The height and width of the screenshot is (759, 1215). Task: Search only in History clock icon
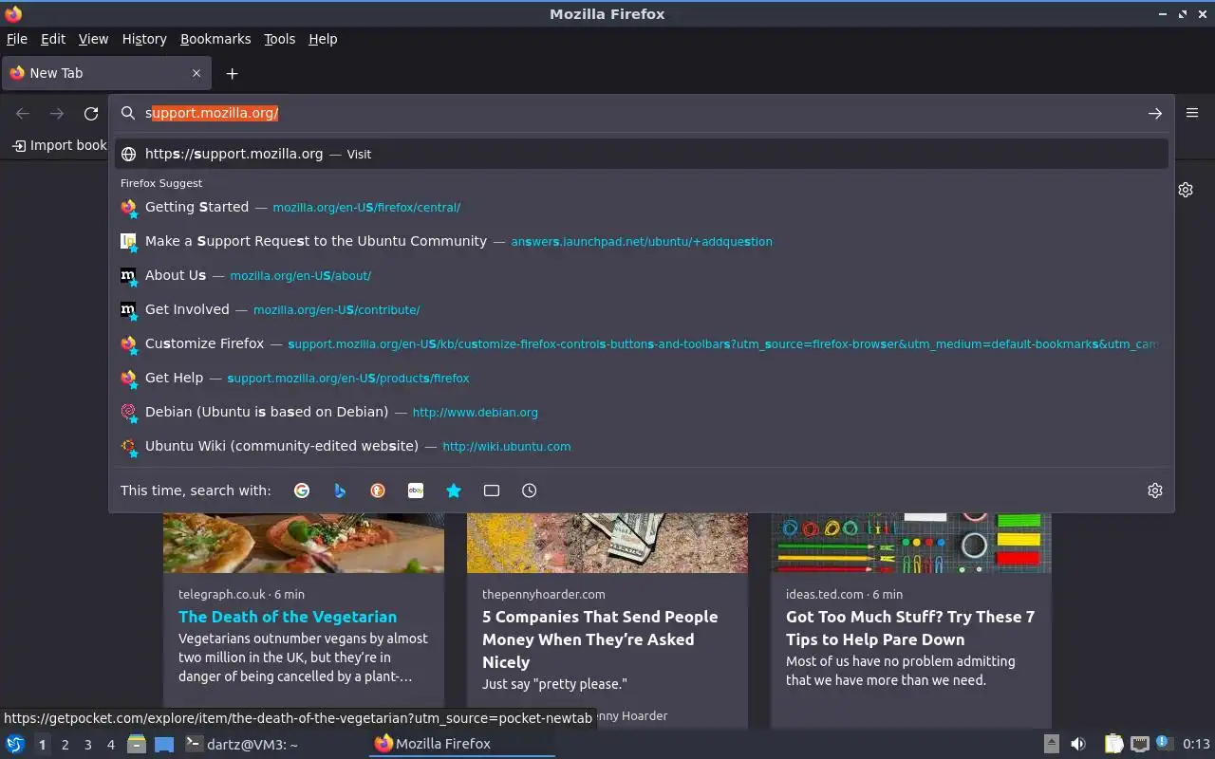(530, 491)
